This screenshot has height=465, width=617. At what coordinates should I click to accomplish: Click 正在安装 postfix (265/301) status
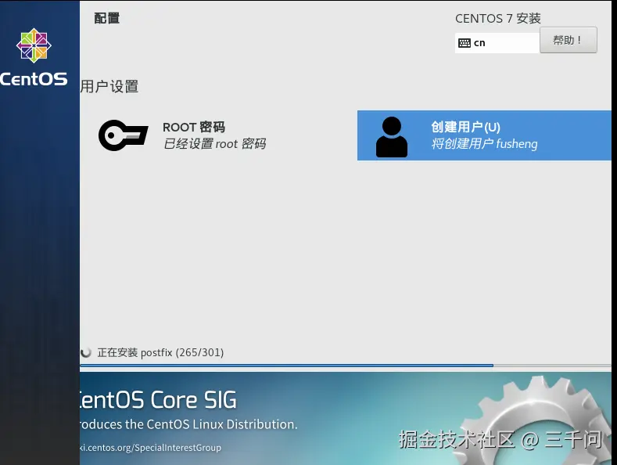tap(160, 352)
